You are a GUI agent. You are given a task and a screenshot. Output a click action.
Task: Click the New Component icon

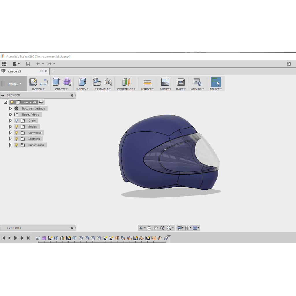point(97,82)
